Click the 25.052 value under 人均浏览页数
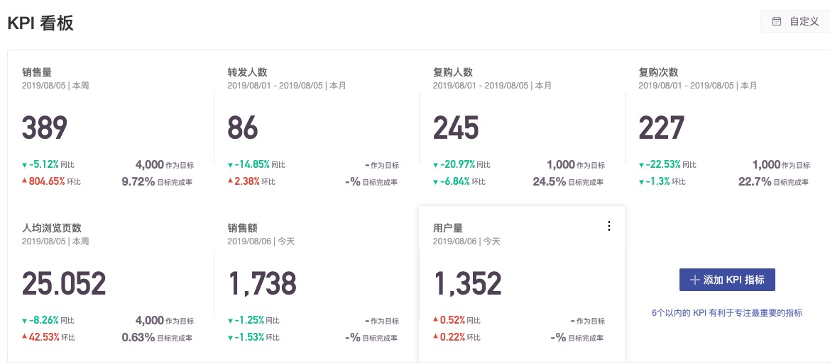 coord(64,283)
